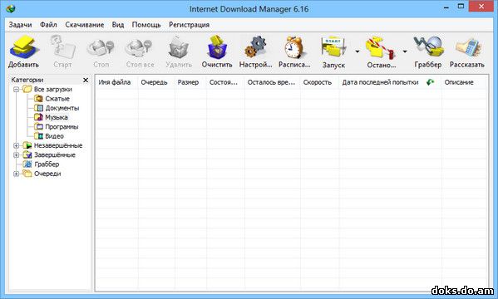Click the Музыка category folder icon
Viewport: 498px width, 299px height.
[38, 117]
